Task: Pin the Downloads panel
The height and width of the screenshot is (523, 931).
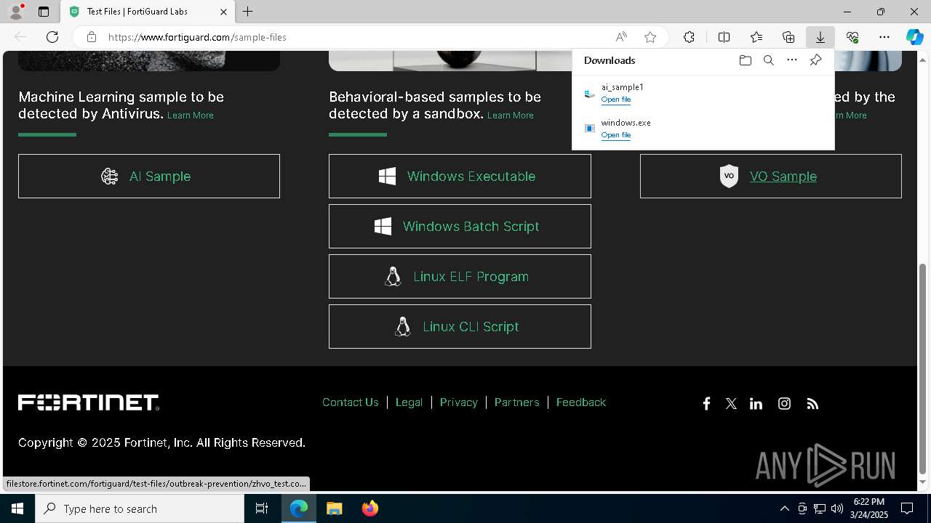Action: point(815,60)
